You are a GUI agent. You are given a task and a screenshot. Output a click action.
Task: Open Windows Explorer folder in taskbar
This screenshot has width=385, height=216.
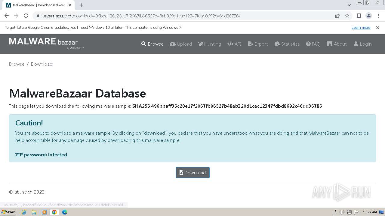(x=34, y=212)
